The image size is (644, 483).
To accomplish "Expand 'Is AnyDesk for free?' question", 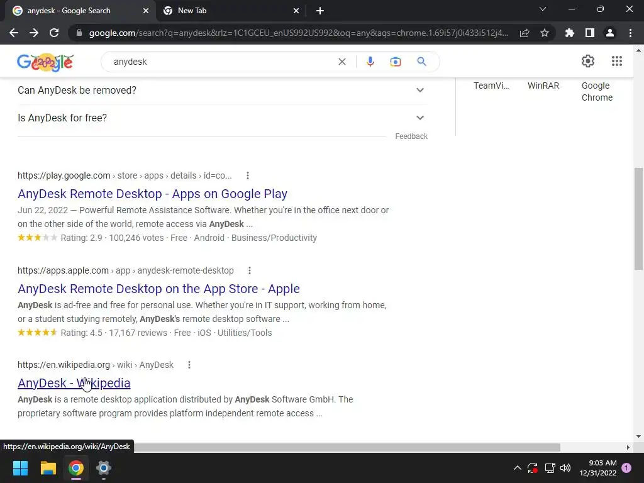I will click(223, 118).
